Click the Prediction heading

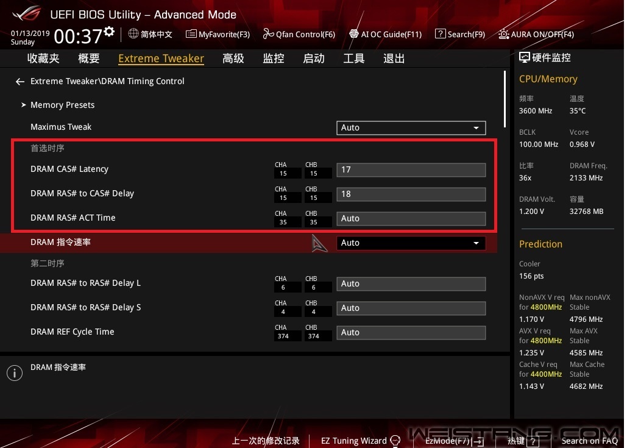click(540, 244)
